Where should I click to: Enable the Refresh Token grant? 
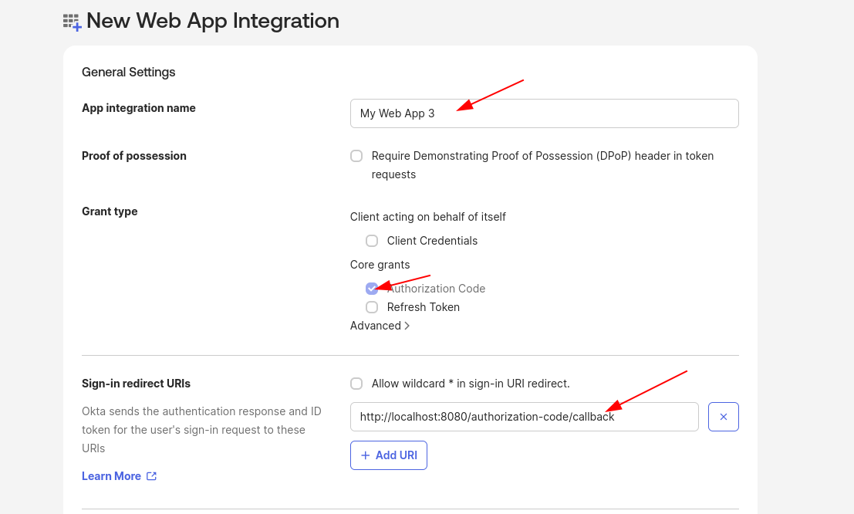click(x=372, y=307)
